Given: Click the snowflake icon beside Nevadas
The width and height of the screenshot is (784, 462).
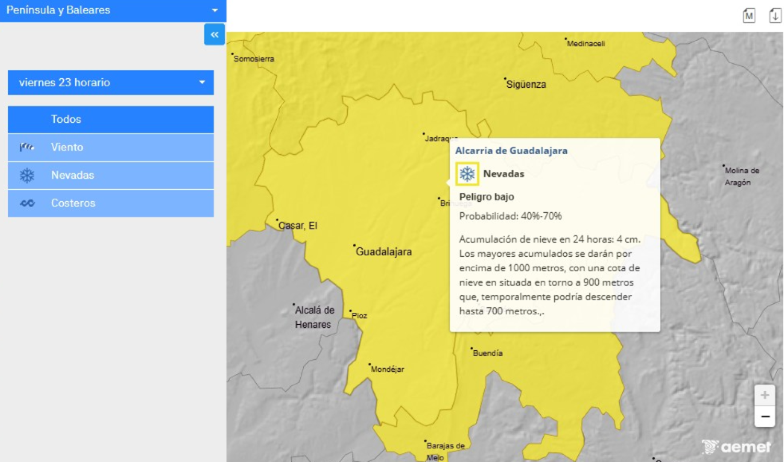Looking at the screenshot, I should tap(27, 175).
